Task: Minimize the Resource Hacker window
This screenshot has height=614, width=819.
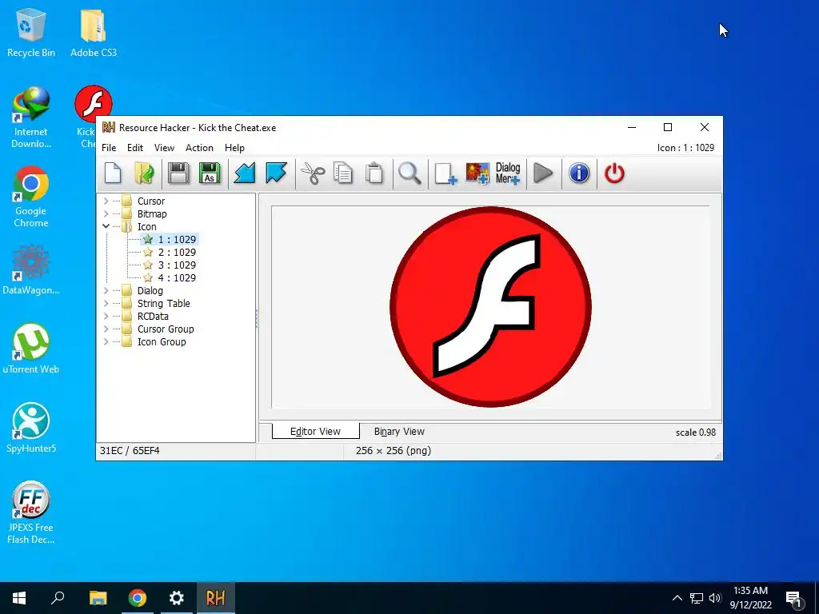Action: tap(632, 127)
